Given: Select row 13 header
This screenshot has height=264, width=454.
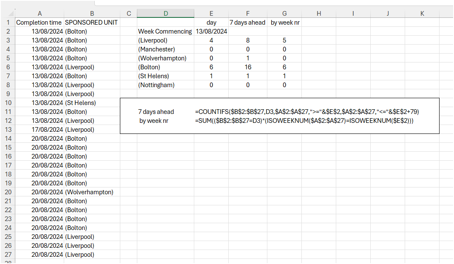Looking at the screenshot, I should click(8, 129).
